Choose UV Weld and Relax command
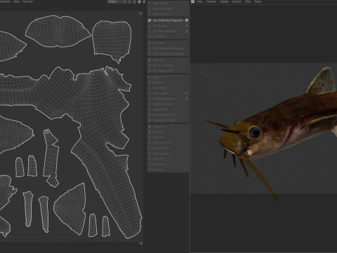Image resolution: width=337 pixels, height=253 pixels. click(x=164, y=31)
